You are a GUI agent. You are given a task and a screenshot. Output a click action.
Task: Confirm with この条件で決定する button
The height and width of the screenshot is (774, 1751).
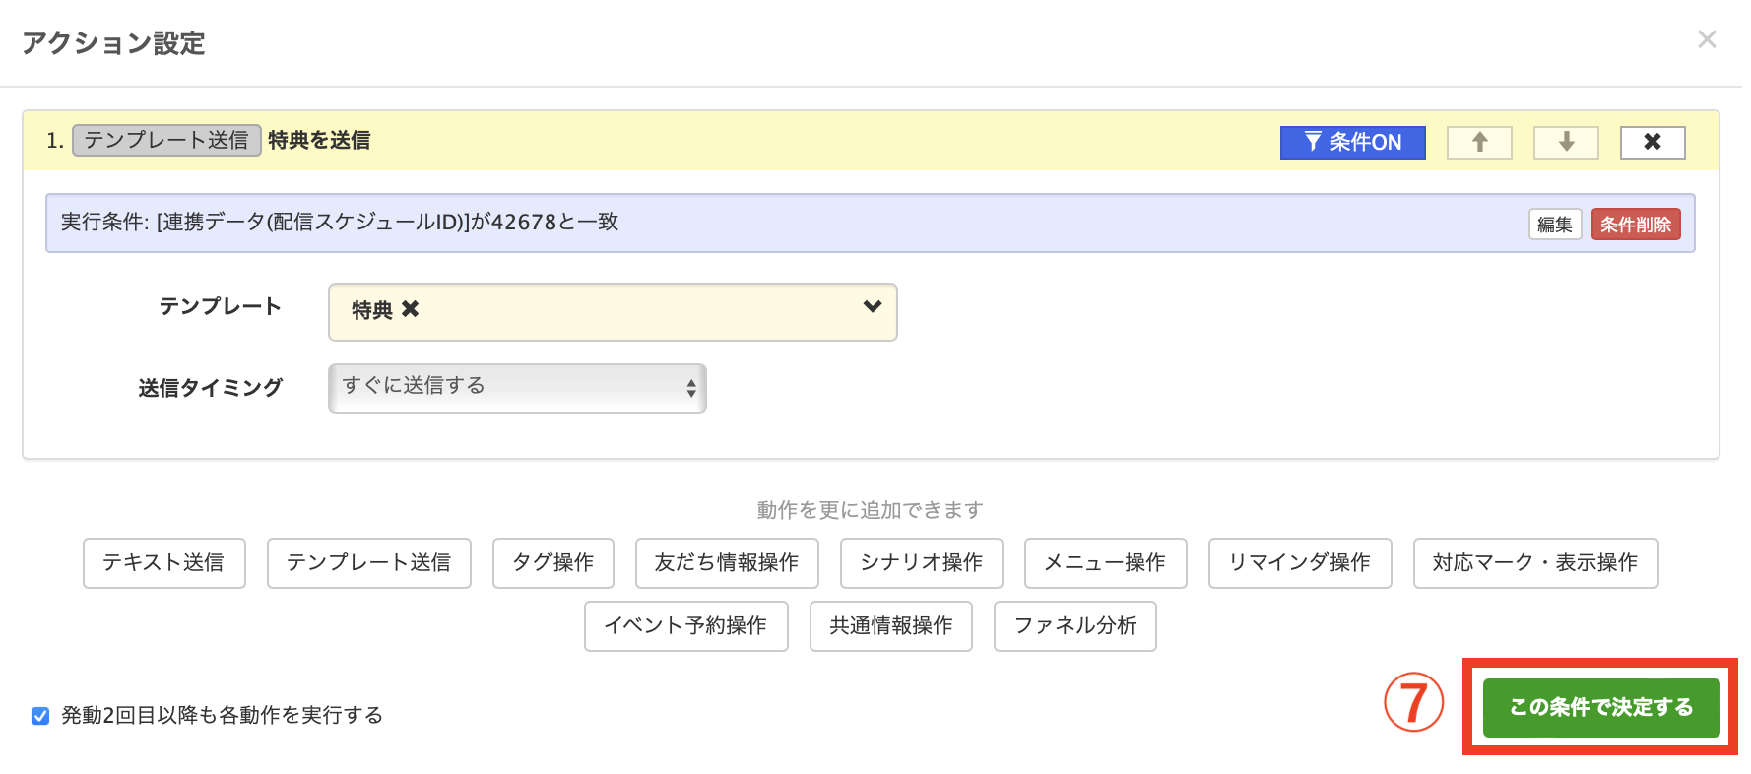[1601, 707]
